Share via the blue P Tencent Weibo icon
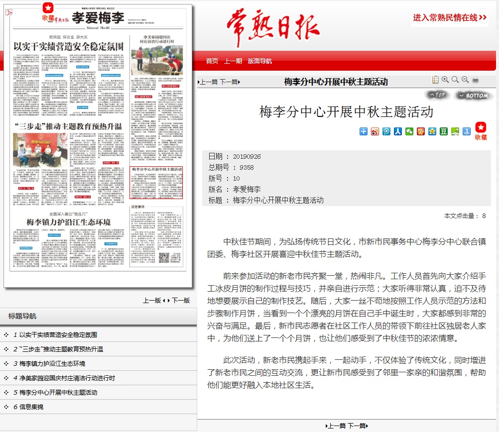The image size is (499, 432). click(386, 131)
